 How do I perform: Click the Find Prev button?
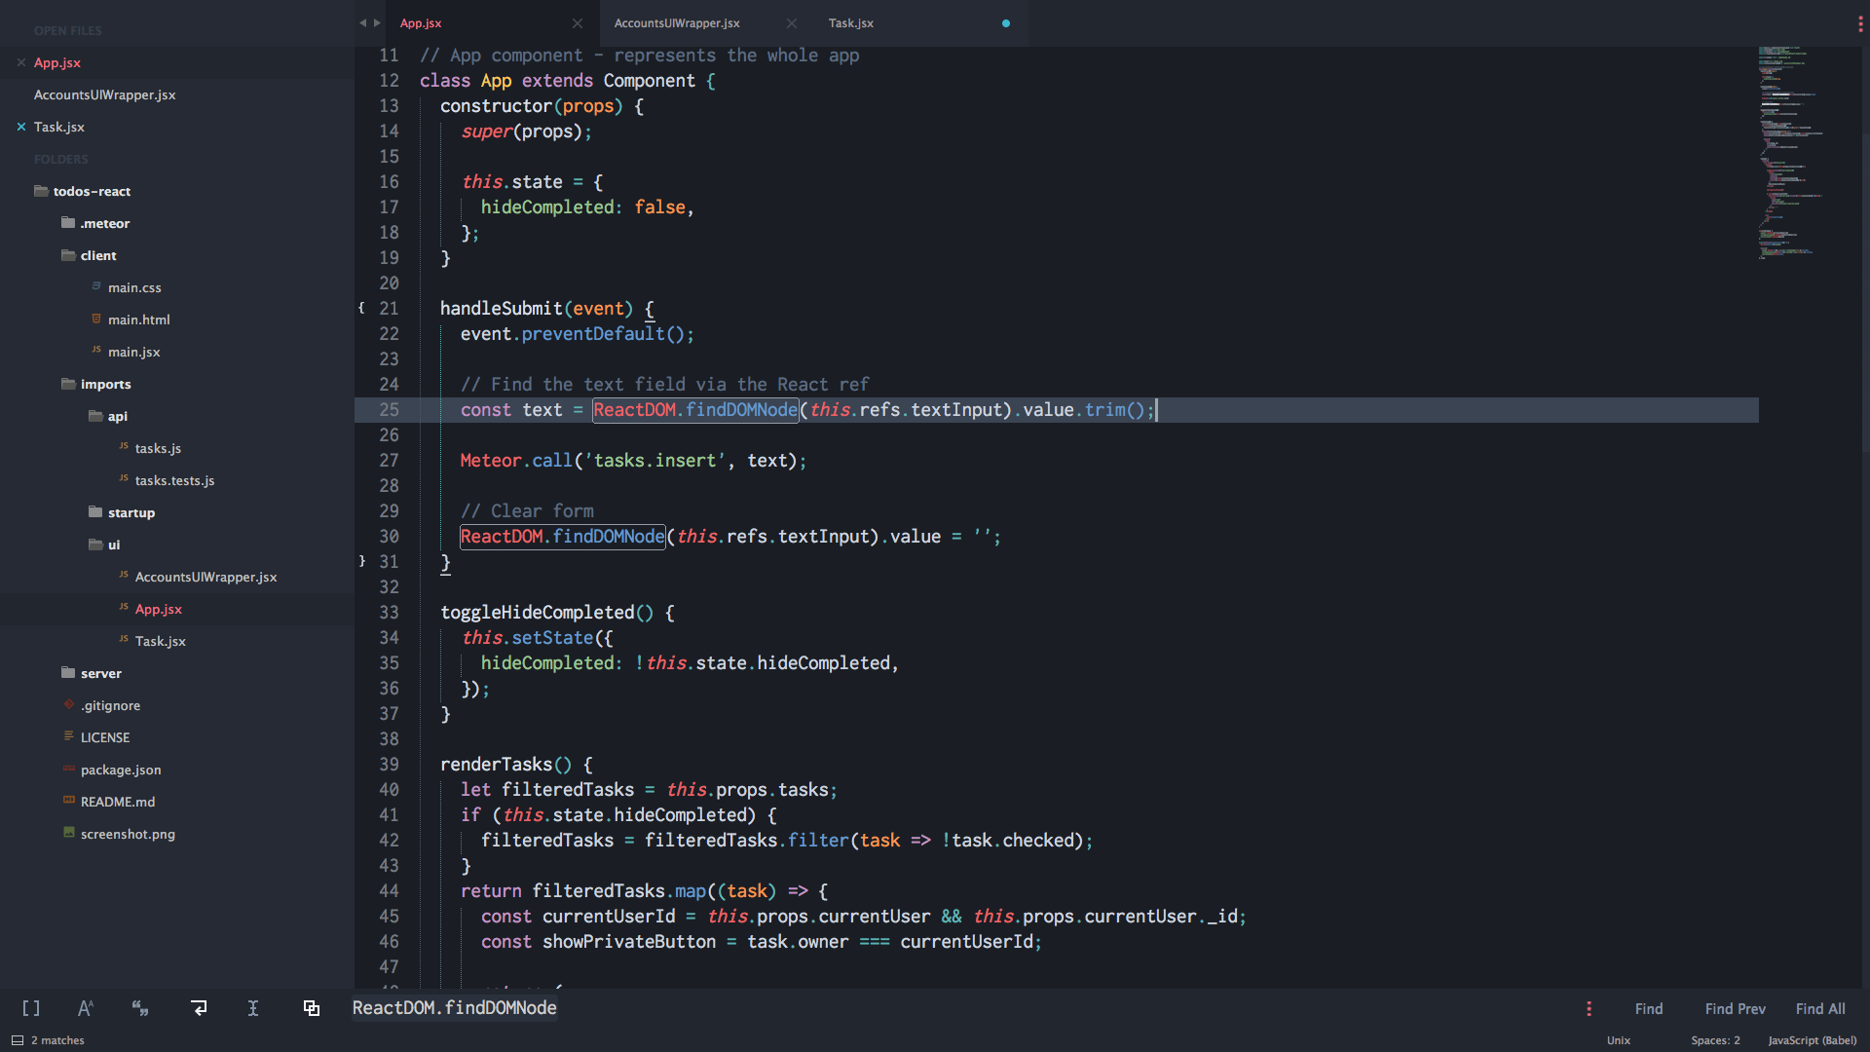pos(1734,1008)
